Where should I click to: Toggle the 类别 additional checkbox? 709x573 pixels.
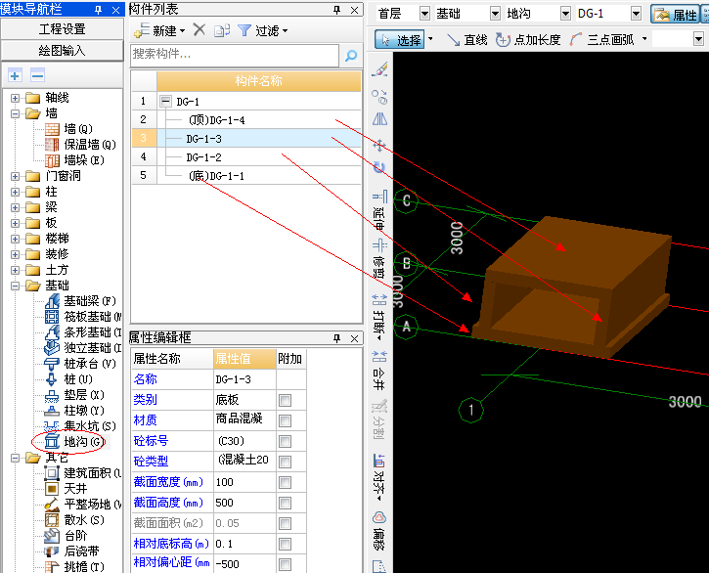click(x=285, y=400)
